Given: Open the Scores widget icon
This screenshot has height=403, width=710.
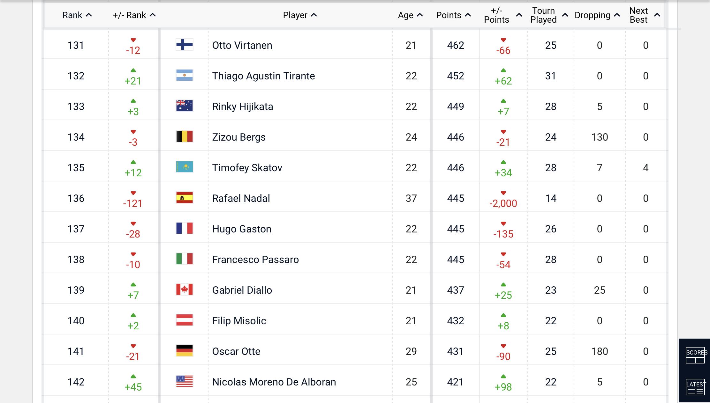Looking at the screenshot, I should coord(695,355).
